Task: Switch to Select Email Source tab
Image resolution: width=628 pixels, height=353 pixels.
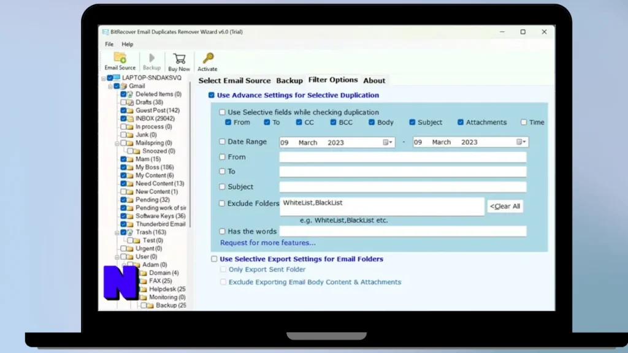Action: click(234, 80)
